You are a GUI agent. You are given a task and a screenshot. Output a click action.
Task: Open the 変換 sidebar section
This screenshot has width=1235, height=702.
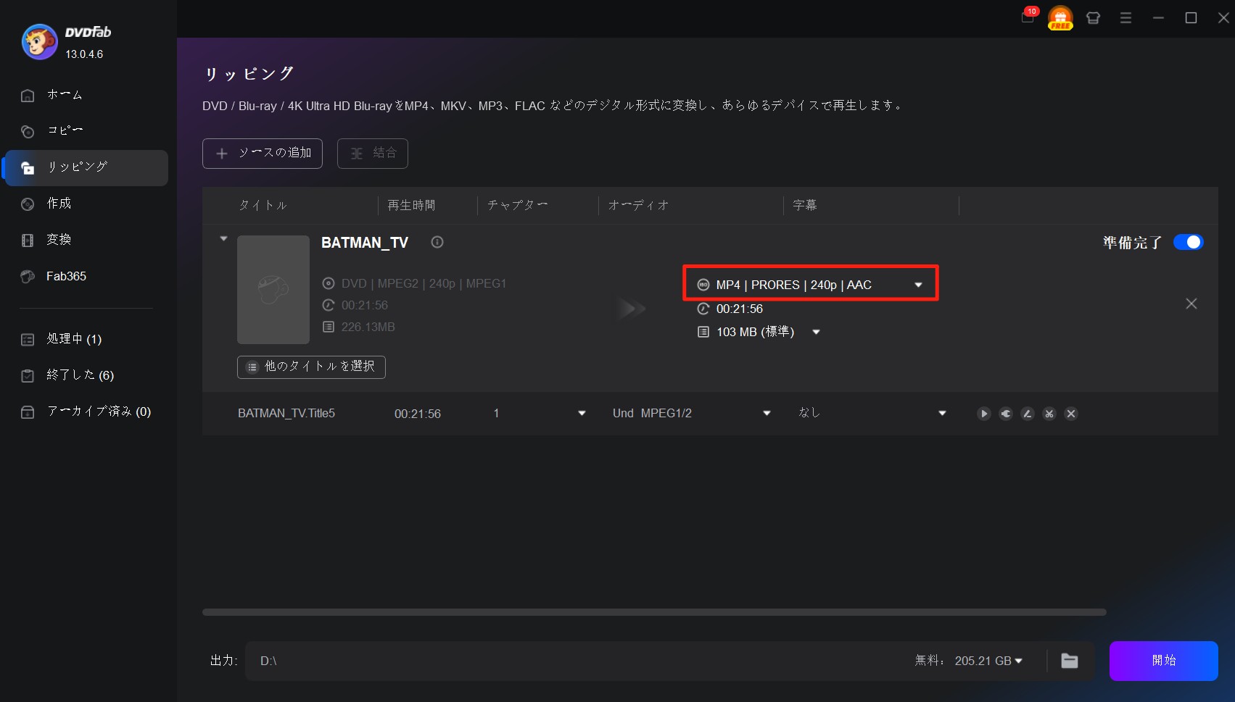(59, 240)
